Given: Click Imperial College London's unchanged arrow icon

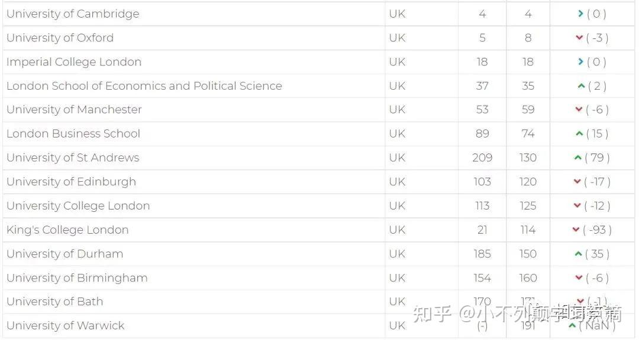Looking at the screenshot, I should click(581, 62).
